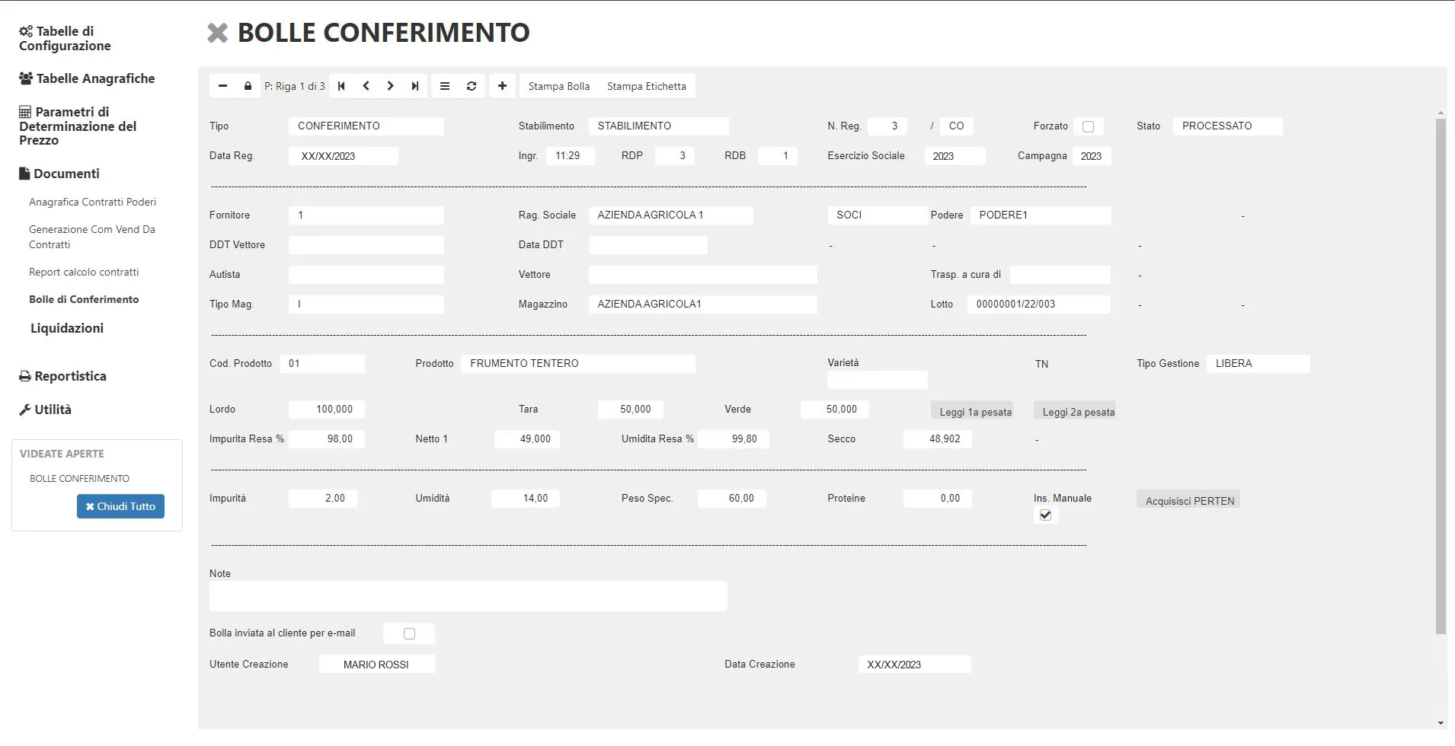Click the empty Vettore field
1455x746 pixels.
coord(703,275)
